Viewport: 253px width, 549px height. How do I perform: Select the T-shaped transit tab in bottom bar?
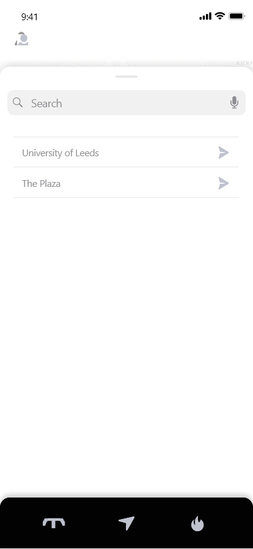click(x=54, y=523)
